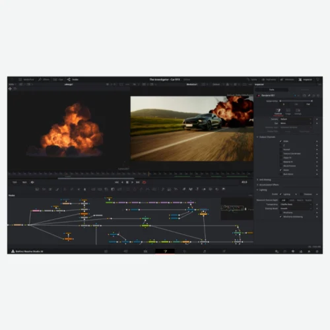Enable the Texture Coordinates channel
The height and width of the screenshot is (330, 330).
point(280,154)
